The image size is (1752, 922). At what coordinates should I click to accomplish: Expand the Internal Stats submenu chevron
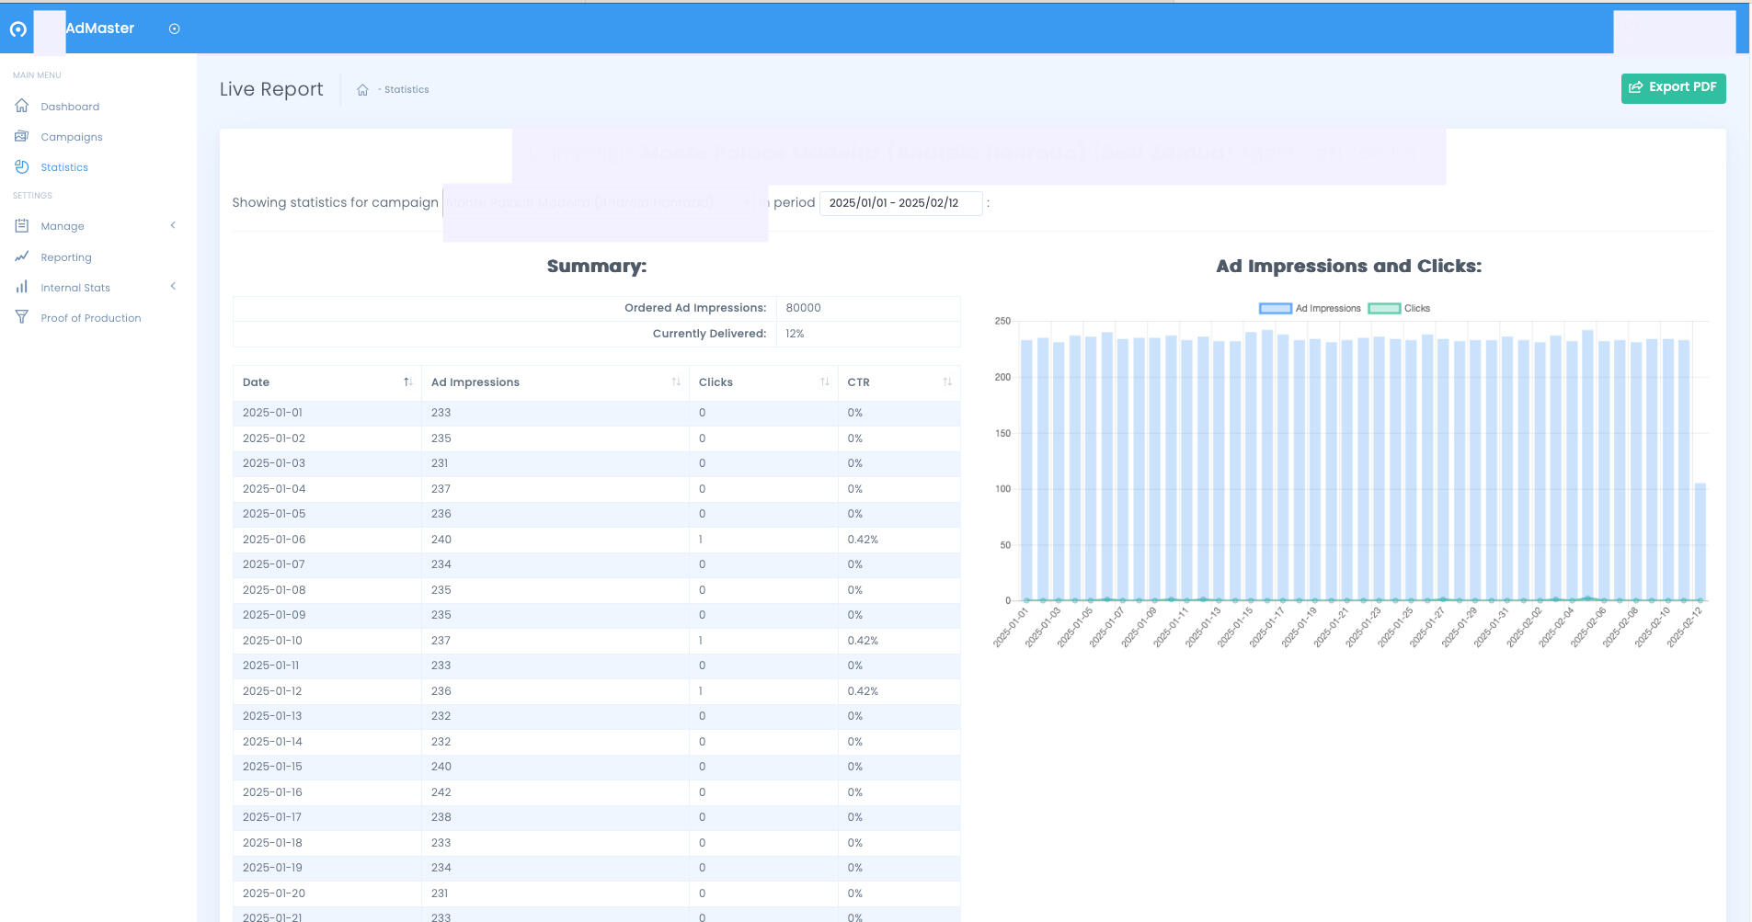click(x=173, y=287)
